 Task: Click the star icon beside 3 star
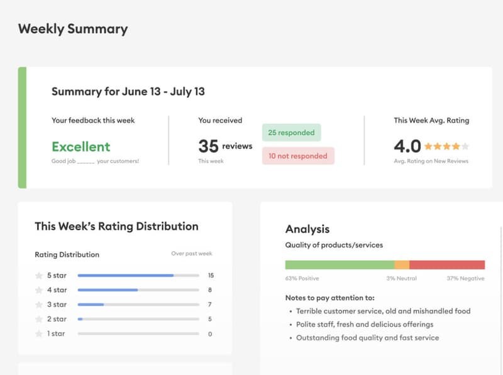pos(39,304)
